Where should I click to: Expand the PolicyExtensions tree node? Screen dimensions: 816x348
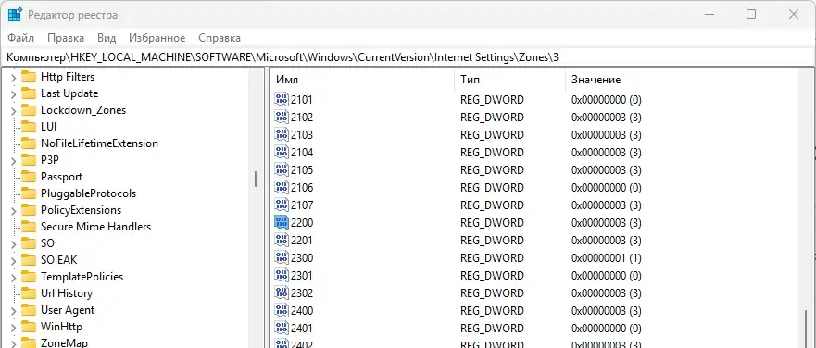13,211
